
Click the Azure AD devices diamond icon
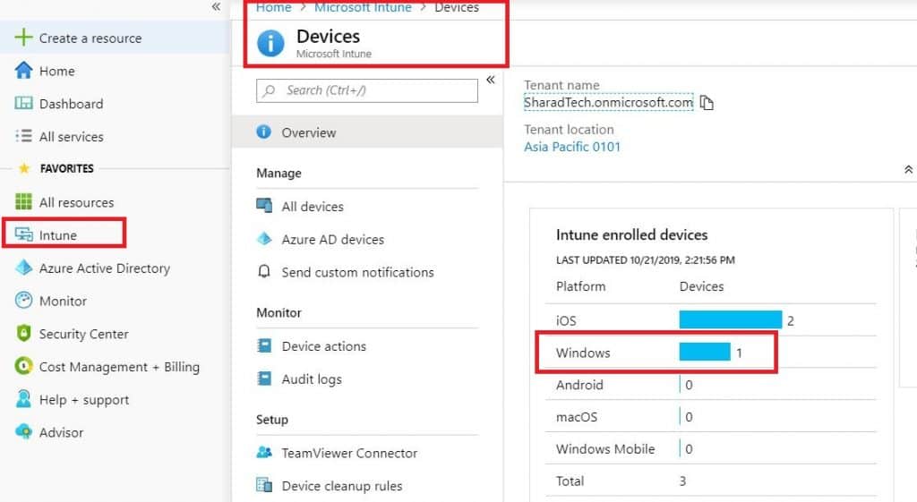point(264,238)
